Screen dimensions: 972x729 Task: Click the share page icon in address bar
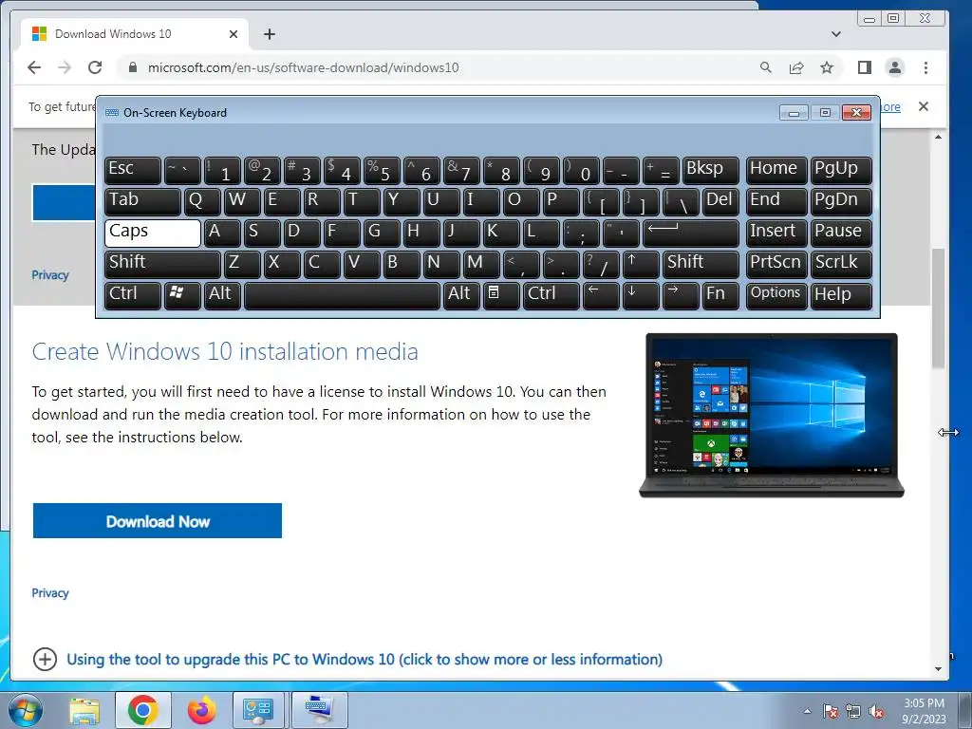(x=796, y=67)
